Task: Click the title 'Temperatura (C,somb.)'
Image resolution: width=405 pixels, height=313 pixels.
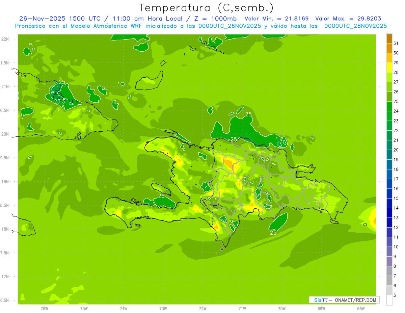Action: [x=206, y=7]
